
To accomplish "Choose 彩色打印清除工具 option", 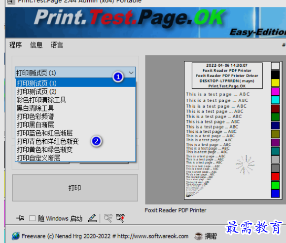I will [x=75, y=100].
